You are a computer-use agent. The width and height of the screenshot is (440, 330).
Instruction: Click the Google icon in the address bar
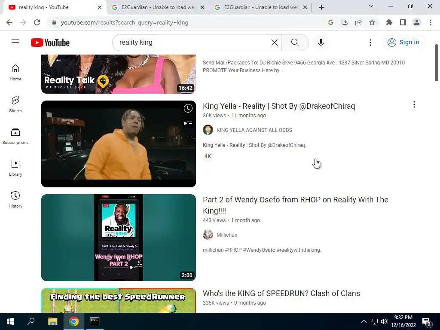click(331, 22)
